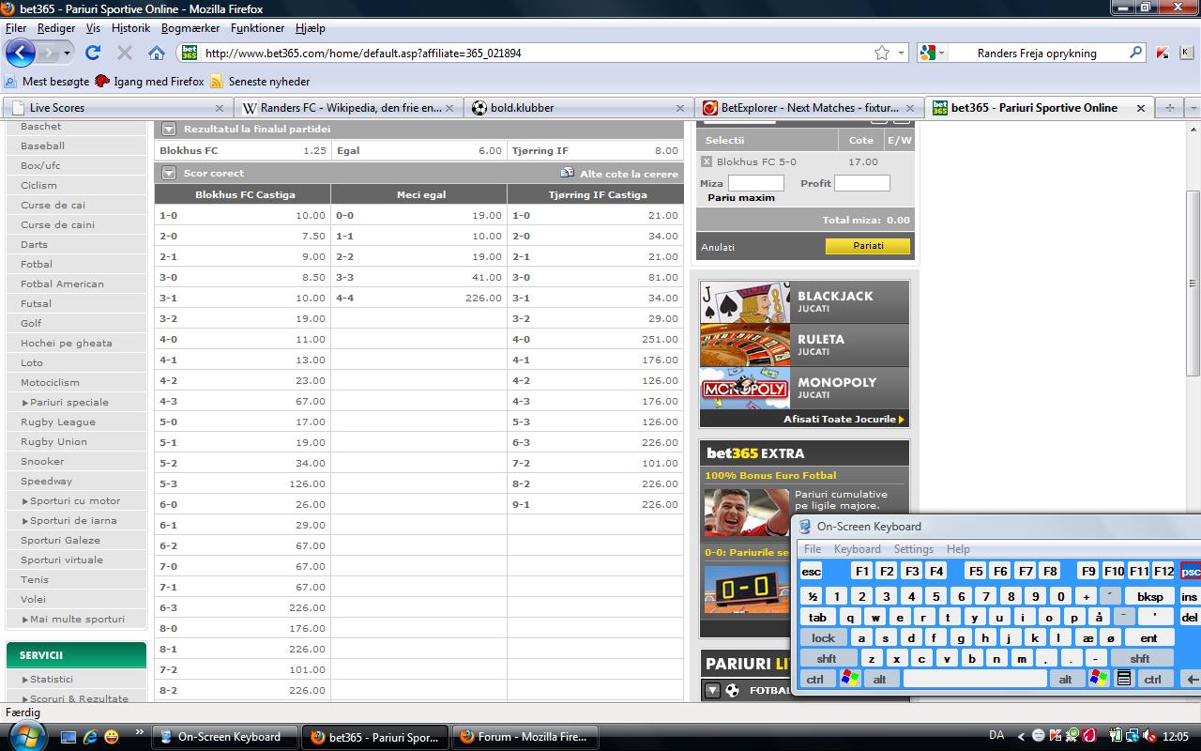The width and height of the screenshot is (1201, 751).
Task: Open the Ruleta game banner
Action: 804,345
